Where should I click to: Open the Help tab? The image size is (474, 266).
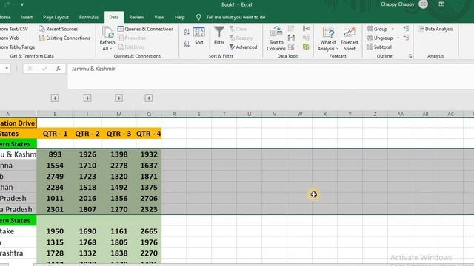tap(179, 17)
